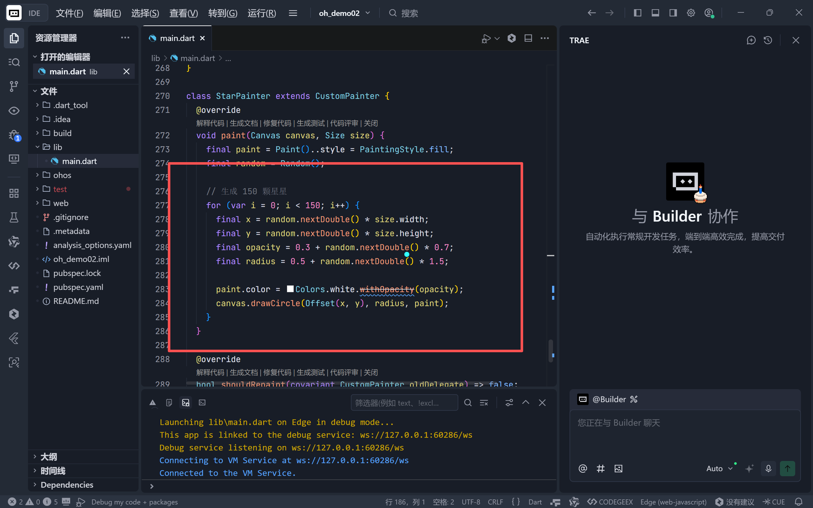Click the 修复代码 code lens link

pos(277,123)
